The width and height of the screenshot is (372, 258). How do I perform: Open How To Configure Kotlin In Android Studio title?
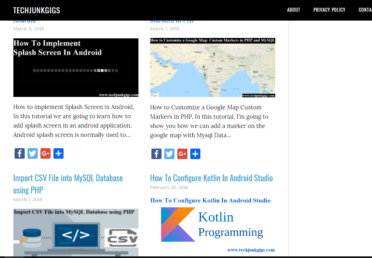(211, 178)
